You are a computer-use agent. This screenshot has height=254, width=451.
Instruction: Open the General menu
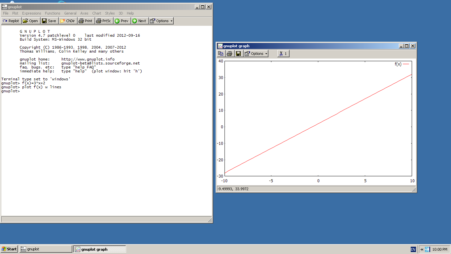[x=70, y=13]
